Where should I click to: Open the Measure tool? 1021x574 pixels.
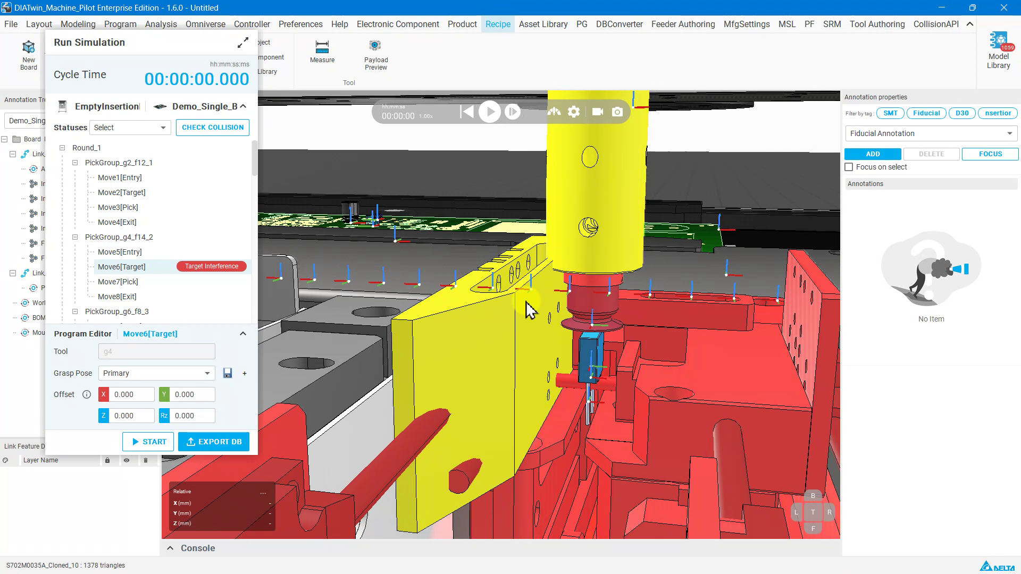322,52
